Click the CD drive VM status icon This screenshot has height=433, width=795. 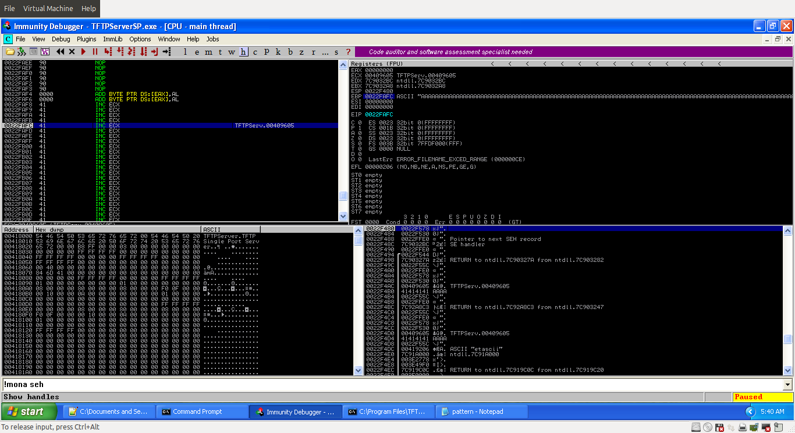[708, 427]
